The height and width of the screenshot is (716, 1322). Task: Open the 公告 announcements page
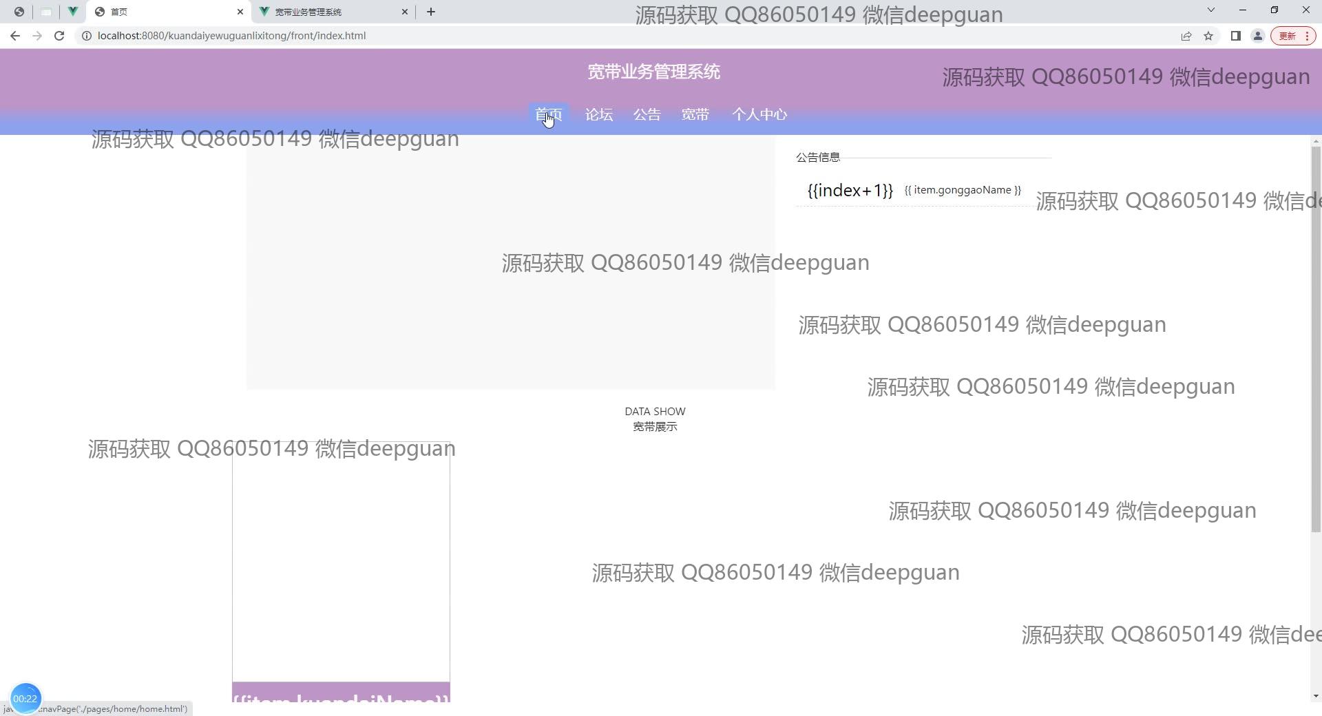pyautogui.click(x=647, y=115)
